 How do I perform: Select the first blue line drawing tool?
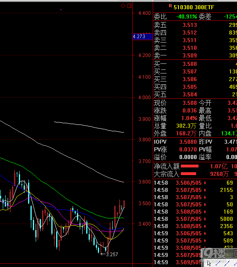(x=218, y=263)
